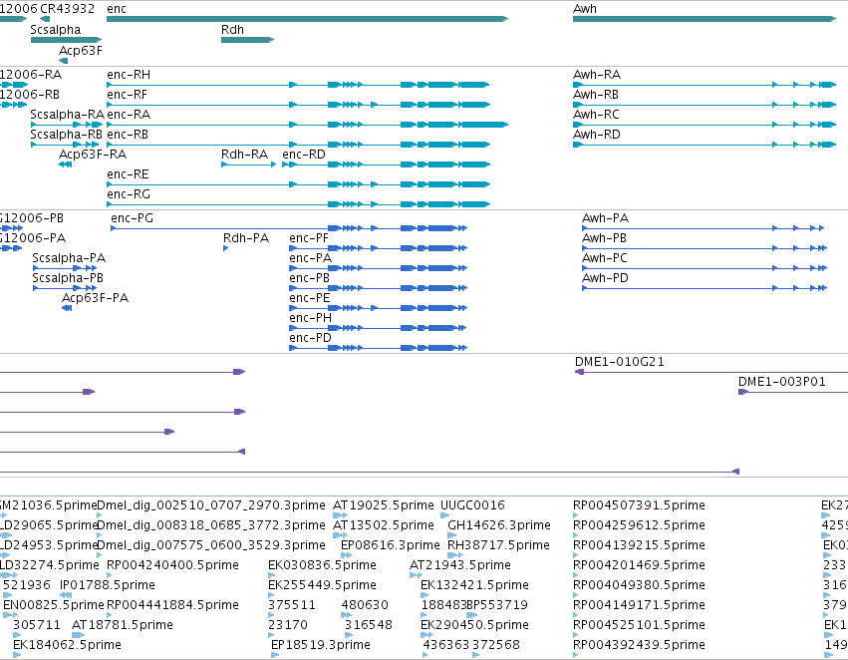Select transcript enc-RF
Screen dimensions: 848x660
tap(298, 105)
